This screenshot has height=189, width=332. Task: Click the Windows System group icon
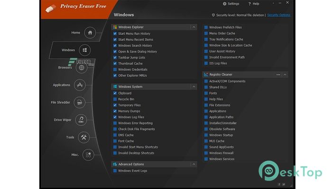115,86
